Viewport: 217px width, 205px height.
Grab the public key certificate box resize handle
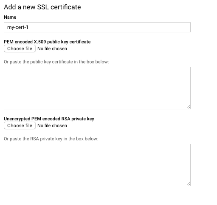[x=188, y=107]
